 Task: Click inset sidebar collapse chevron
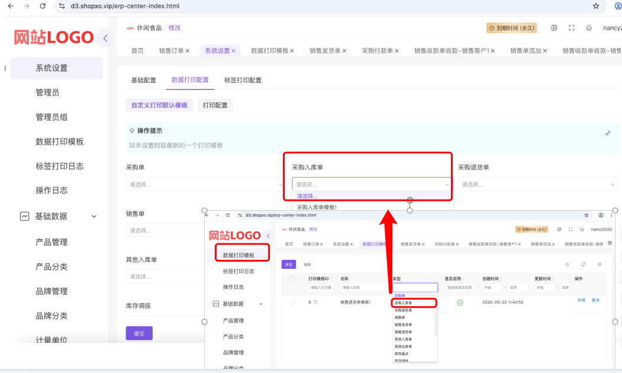pyautogui.click(x=268, y=236)
